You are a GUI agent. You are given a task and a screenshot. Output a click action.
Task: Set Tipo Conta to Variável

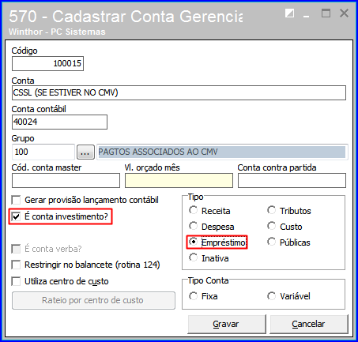pos(271,296)
